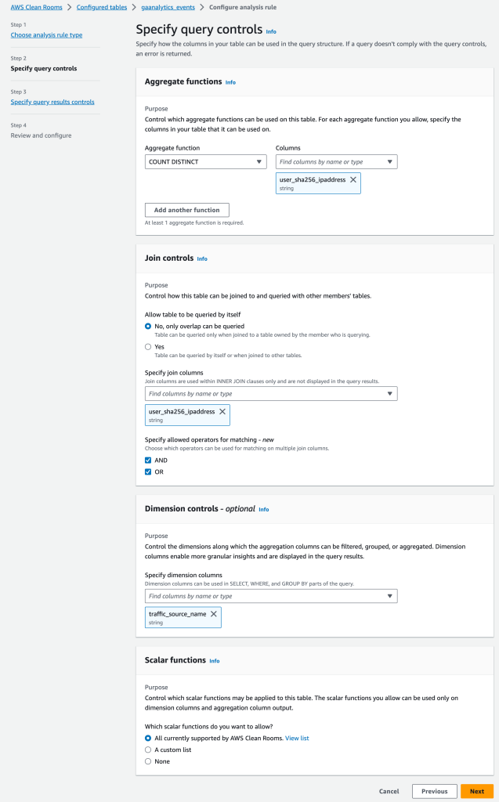Uncheck the AND operator checkbox
499x802 pixels.
[149, 460]
